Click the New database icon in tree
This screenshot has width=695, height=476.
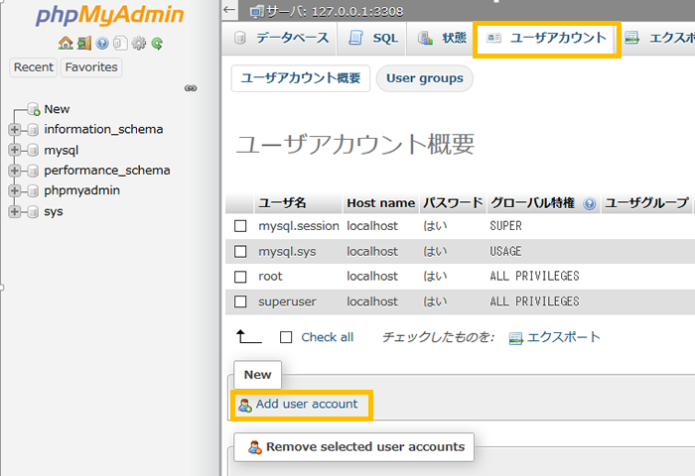(x=33, y=109)
